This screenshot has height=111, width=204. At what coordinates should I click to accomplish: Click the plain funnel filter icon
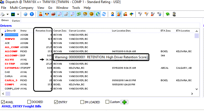tap(140, 14)
